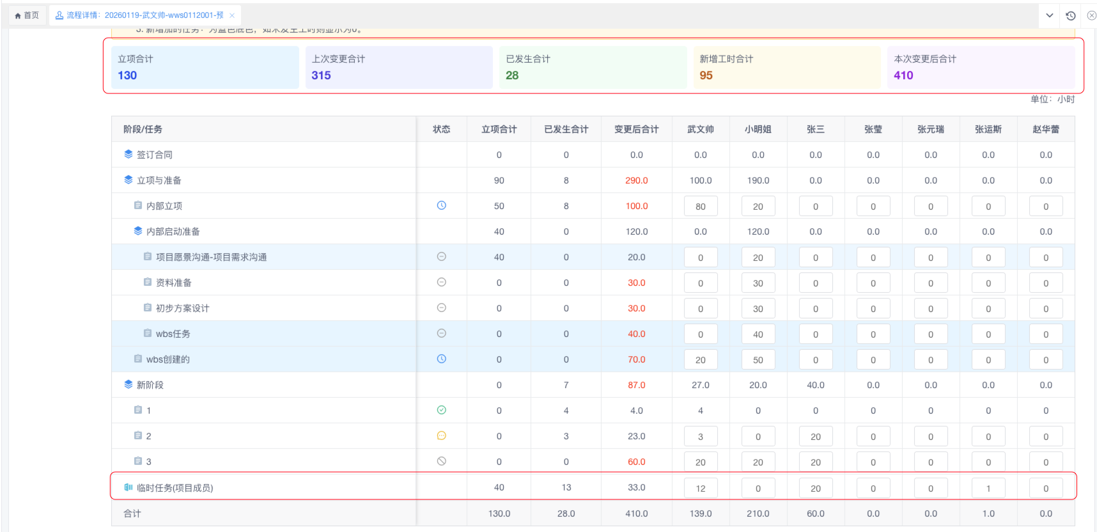
Task: Open the tab list dropdown arrow
Action: pos(1050,15)
